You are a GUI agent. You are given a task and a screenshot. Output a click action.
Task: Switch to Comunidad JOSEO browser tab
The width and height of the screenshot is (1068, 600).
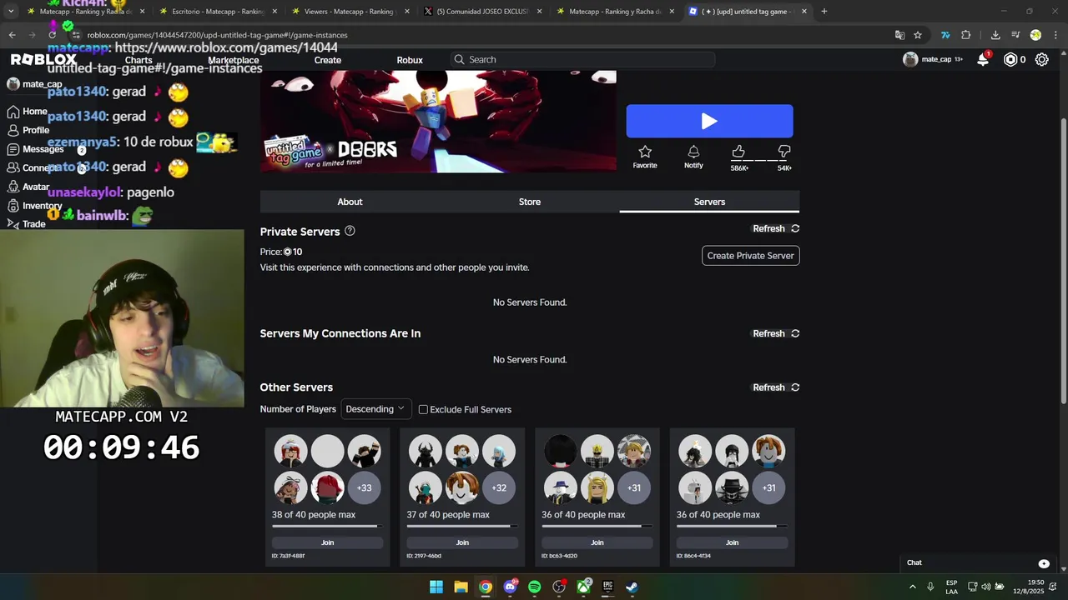click(x=481, y=12)
